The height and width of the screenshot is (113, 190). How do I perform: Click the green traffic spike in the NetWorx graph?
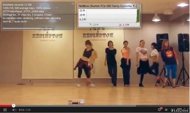[138, 16]
